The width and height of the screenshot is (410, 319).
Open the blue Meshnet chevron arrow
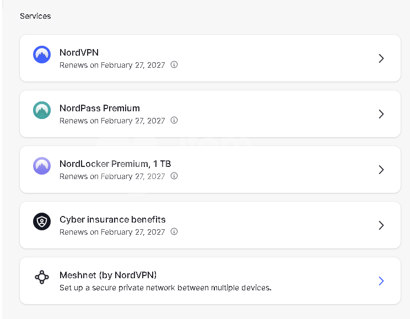pos(381,281)
